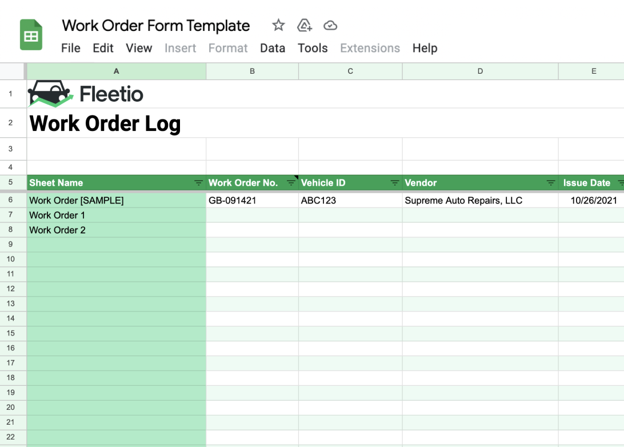
Task: Select column C header
Action: pyautogui.click(x=350, y=71)
